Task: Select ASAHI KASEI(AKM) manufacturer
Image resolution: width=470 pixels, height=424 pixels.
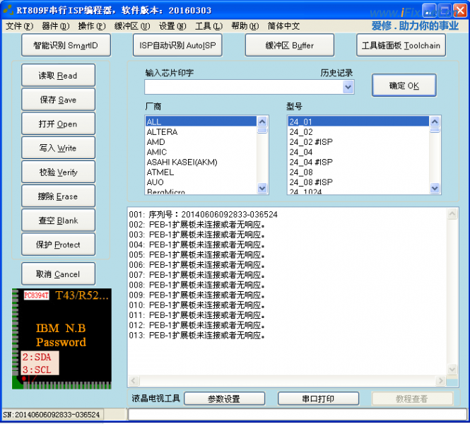Action: click(201, 162)
